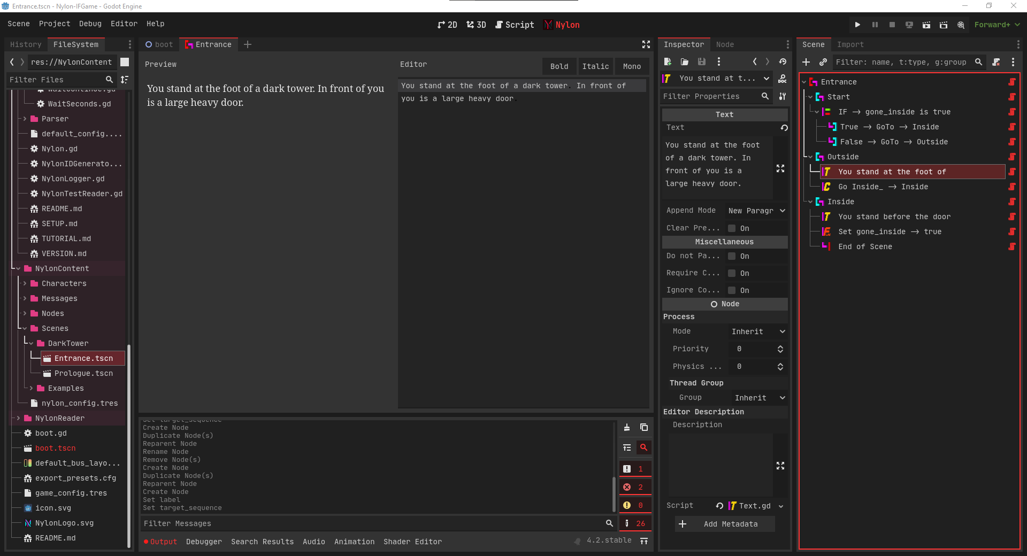Toggle editor messages filter showing 26
1027x556 pixels.
[635, 523]
